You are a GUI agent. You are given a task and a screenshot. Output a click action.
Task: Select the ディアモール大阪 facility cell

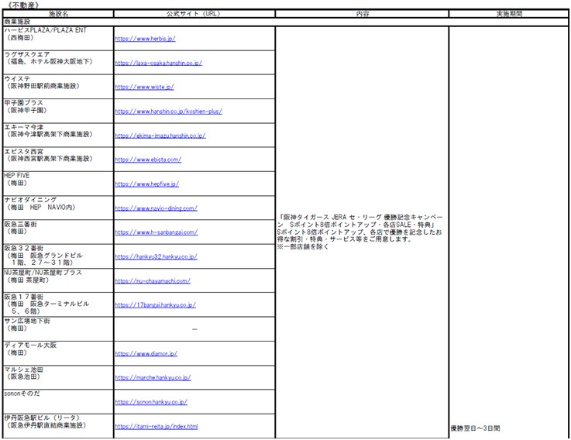tap(58, 353)
